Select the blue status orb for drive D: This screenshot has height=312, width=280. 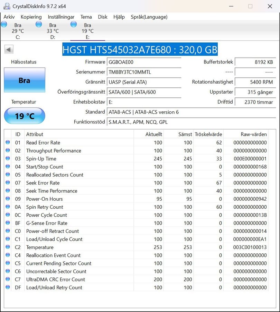[39, 24]
